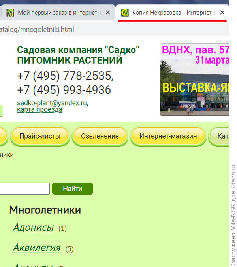This screenshot has width=237, height=267.
Task: Go to the "Озеленение" section
Action: pos(100,136)
